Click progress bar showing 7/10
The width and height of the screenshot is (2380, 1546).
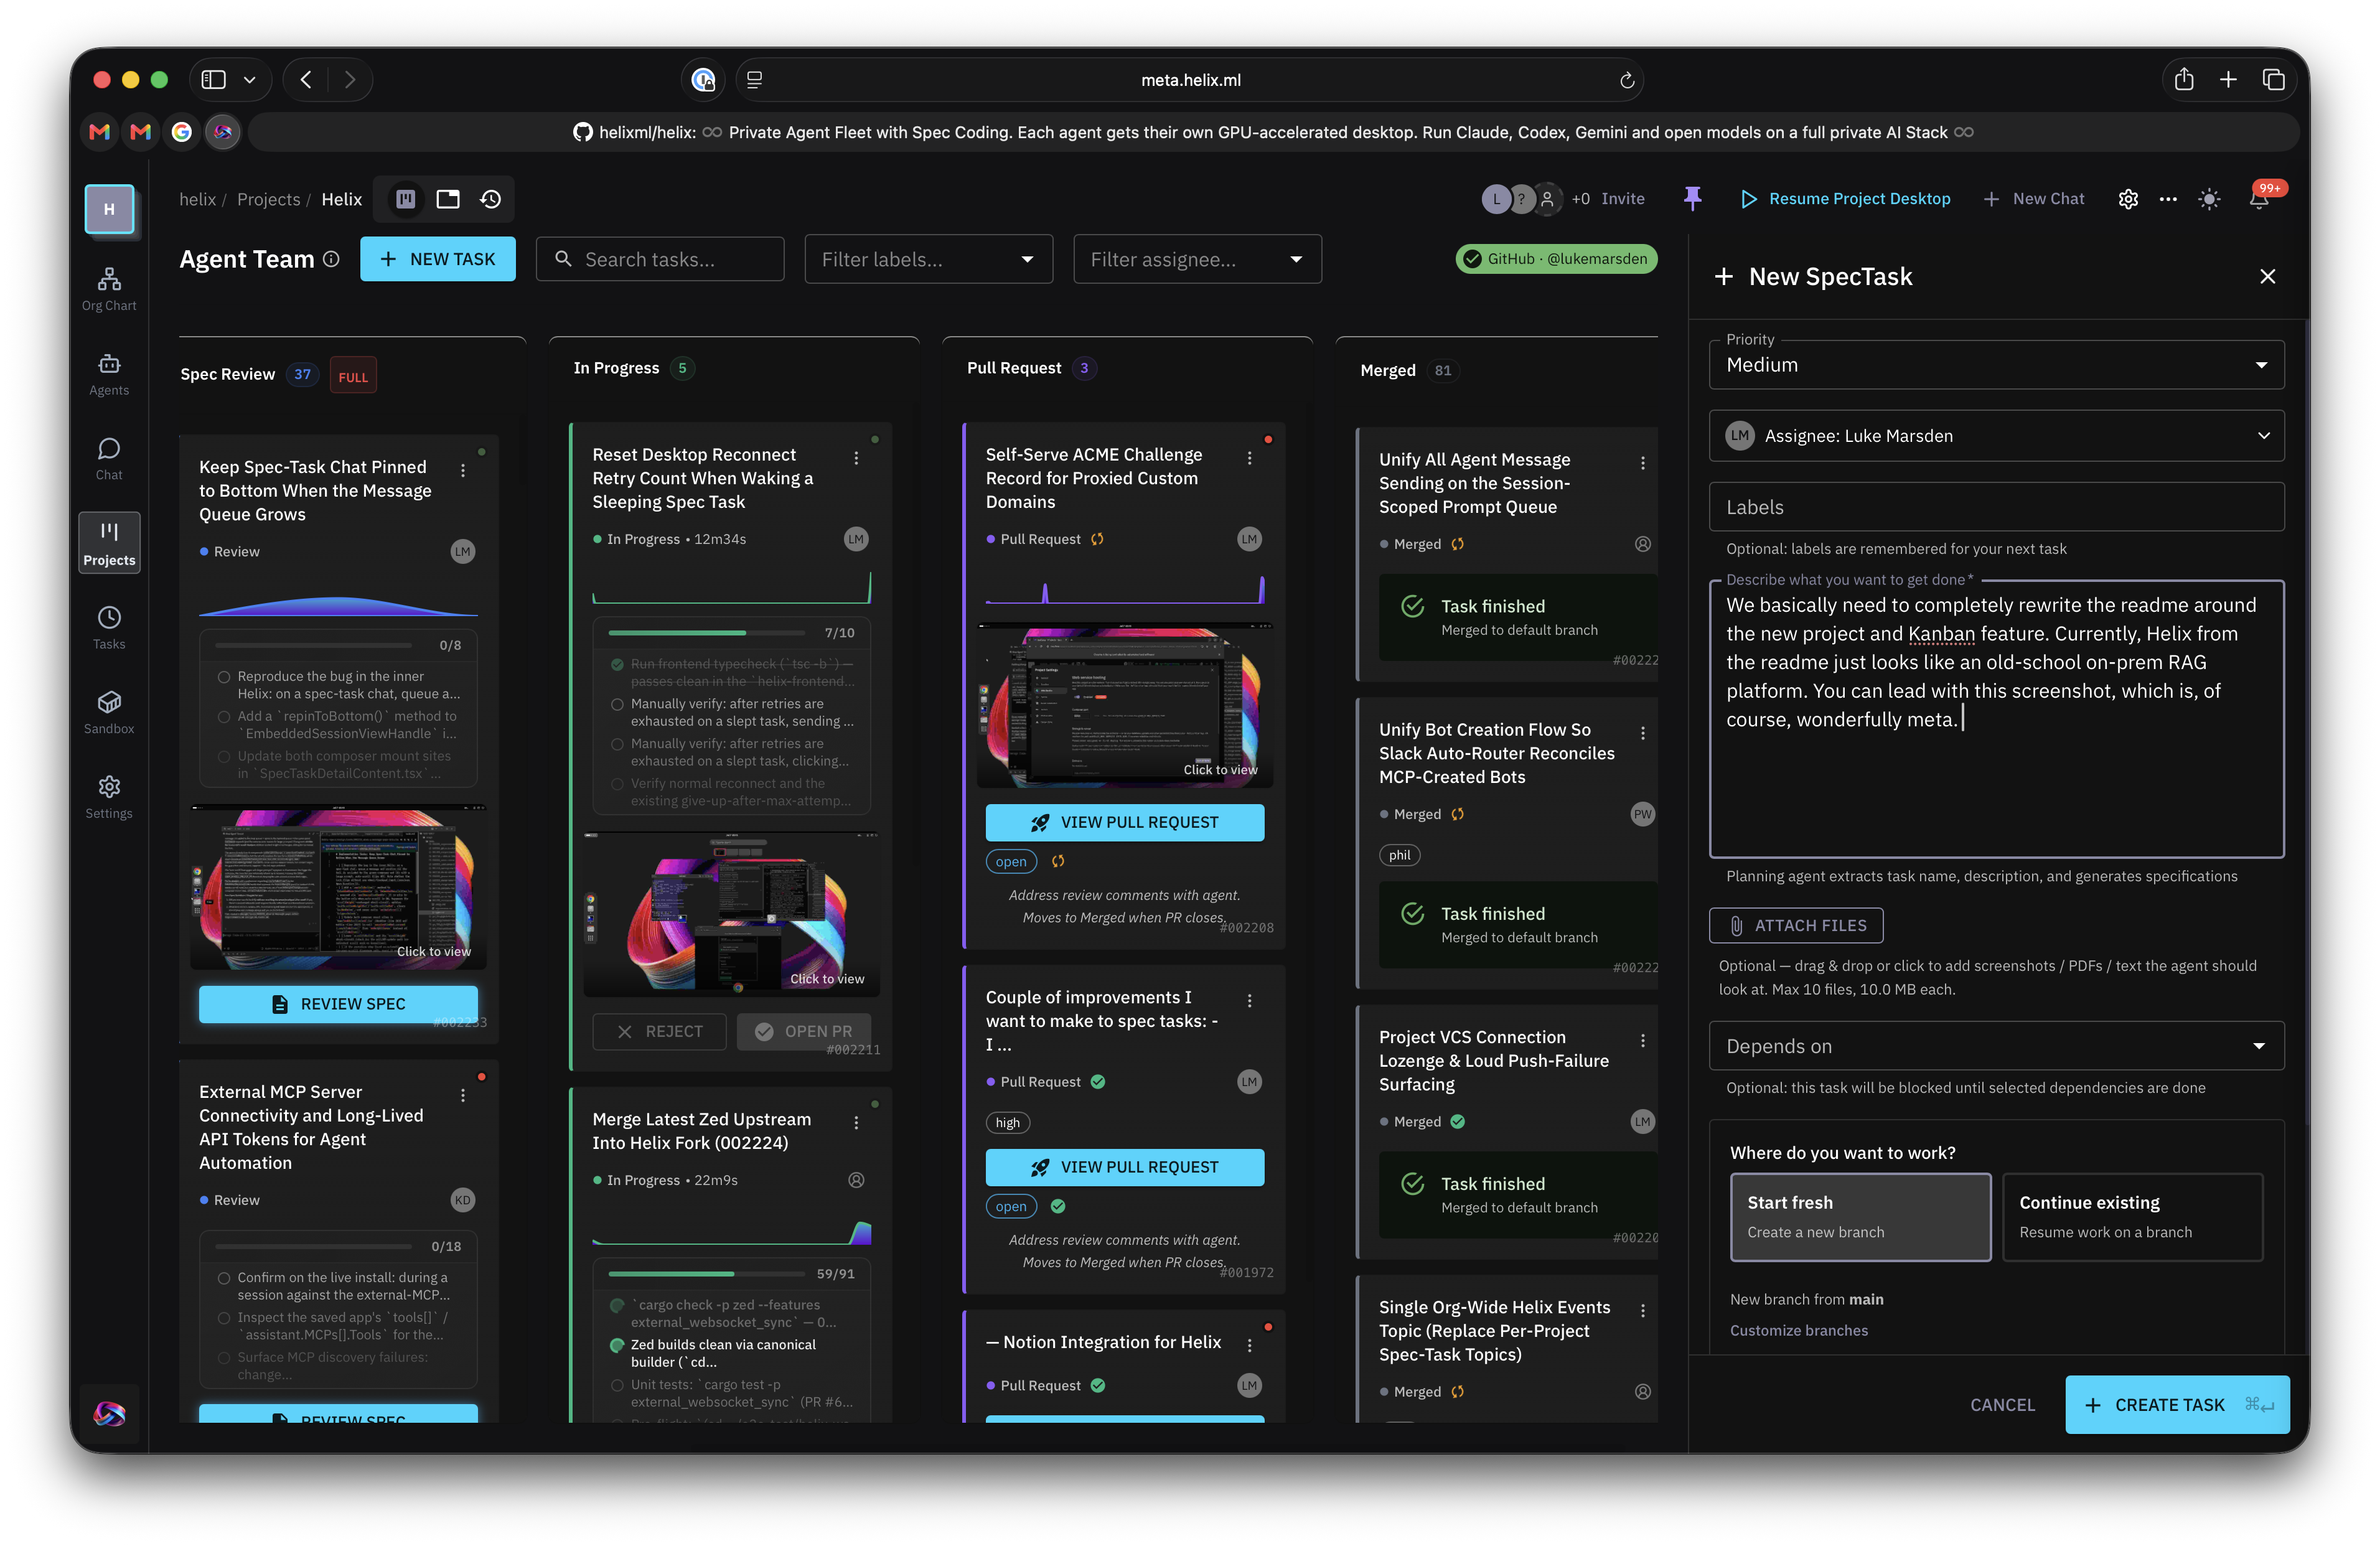tap(707, 633)
